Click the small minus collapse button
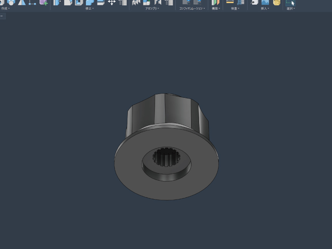The width and height of the screenshot is (332, 249). [x=2, y=16]
